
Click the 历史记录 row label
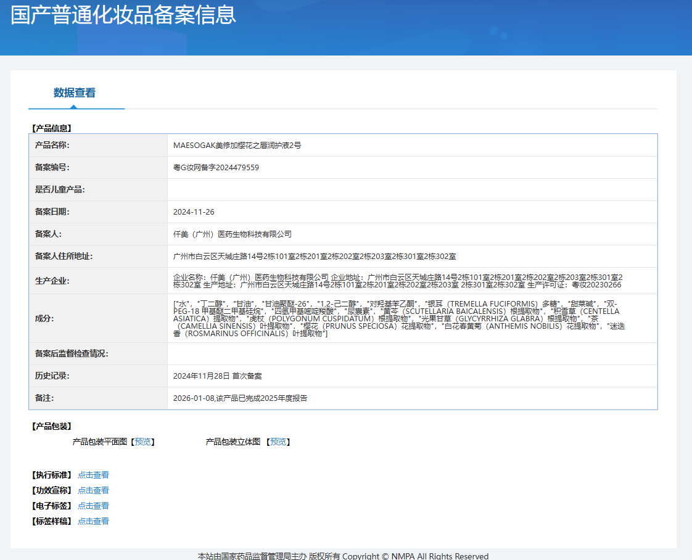52,376
